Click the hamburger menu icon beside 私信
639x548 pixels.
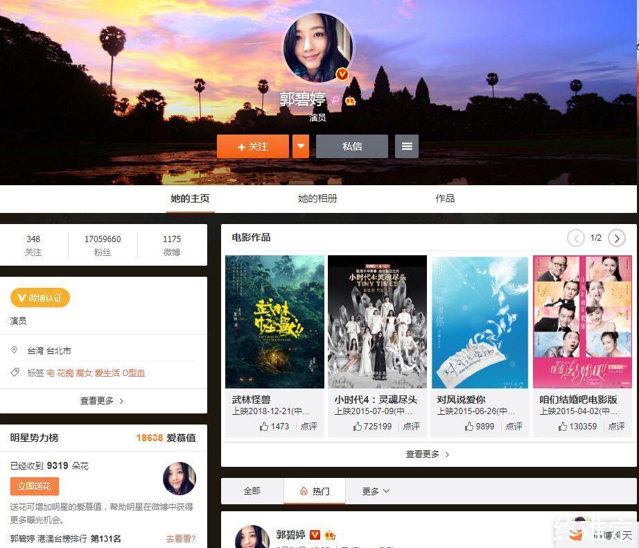tap(407, 146)
